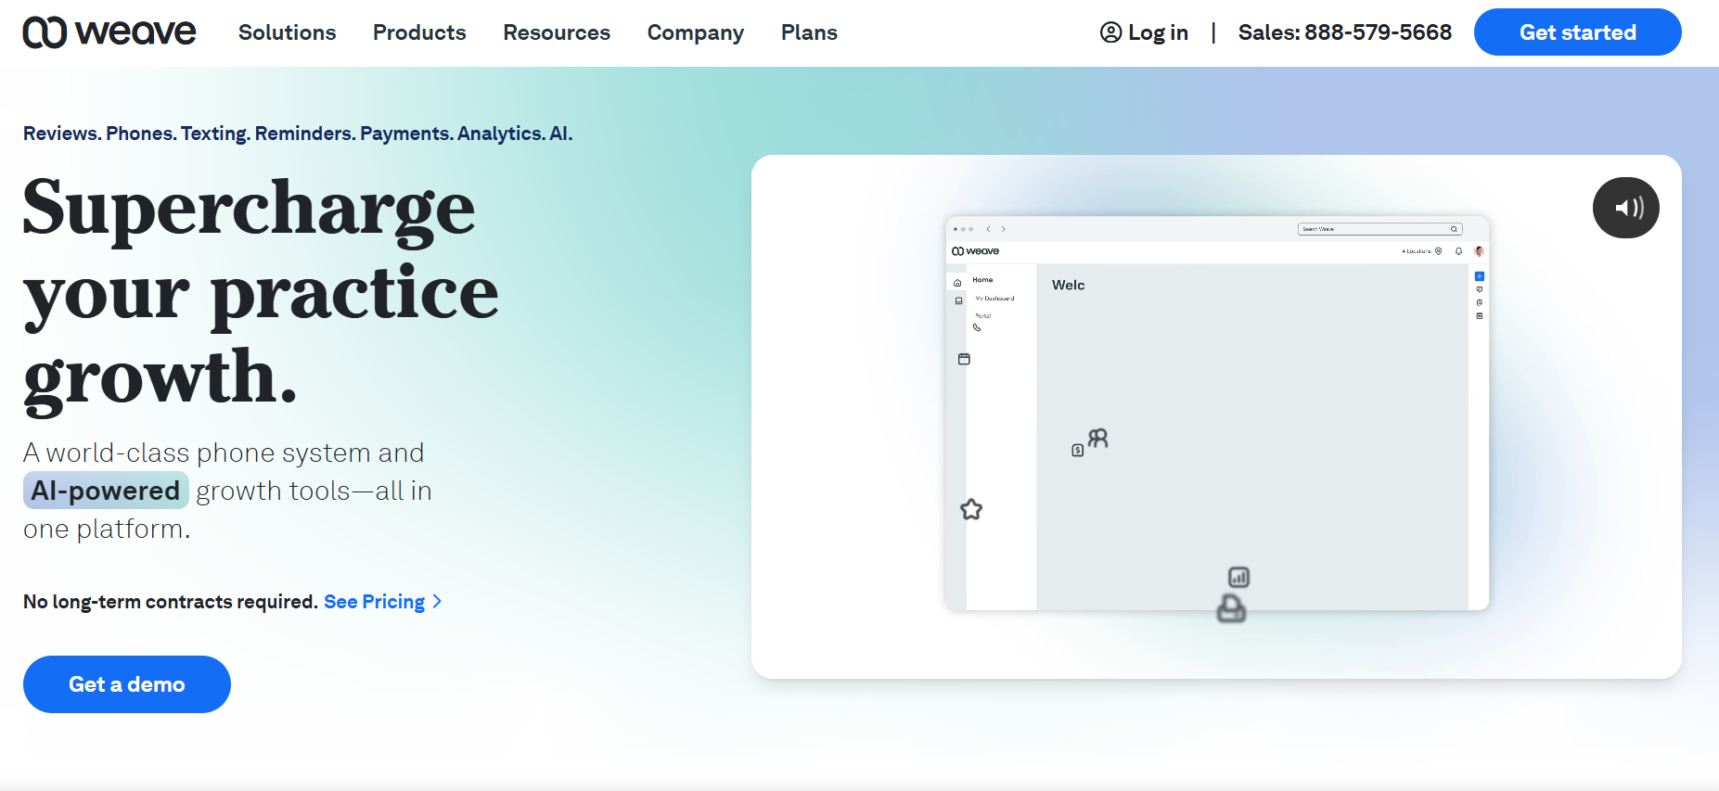Click the back arrow in the demo window
The height and width of the screenshot is (791, 1719).
pyautogui.click(x=989, y=229)
